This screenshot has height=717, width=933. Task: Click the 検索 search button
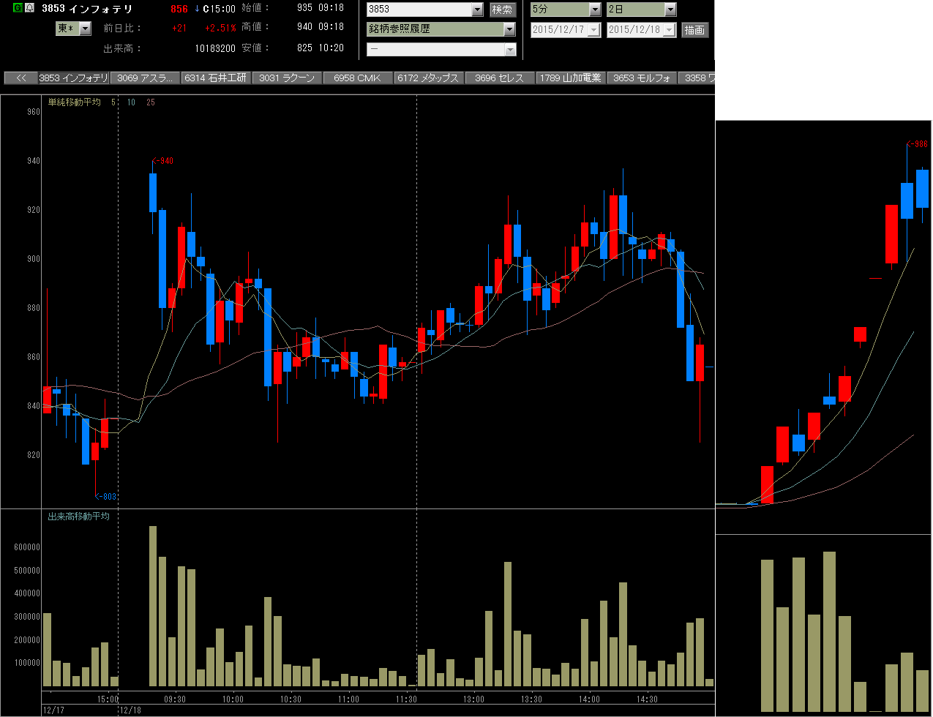tap(503, 10)
